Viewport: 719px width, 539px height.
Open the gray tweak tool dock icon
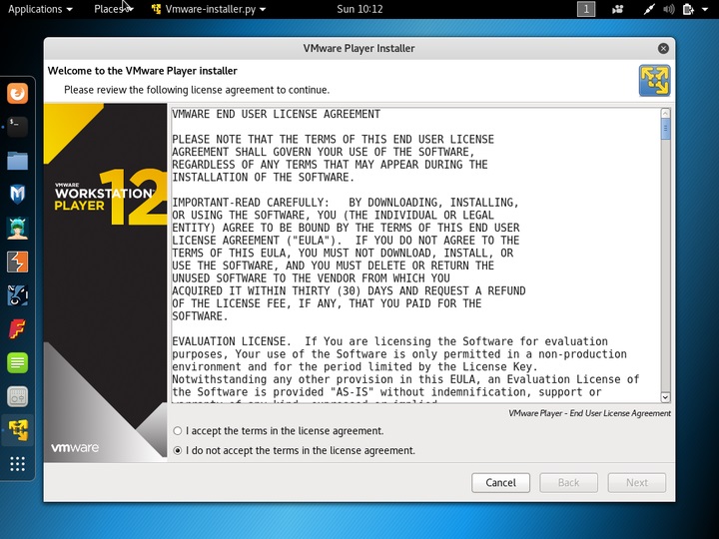(17, 396)
